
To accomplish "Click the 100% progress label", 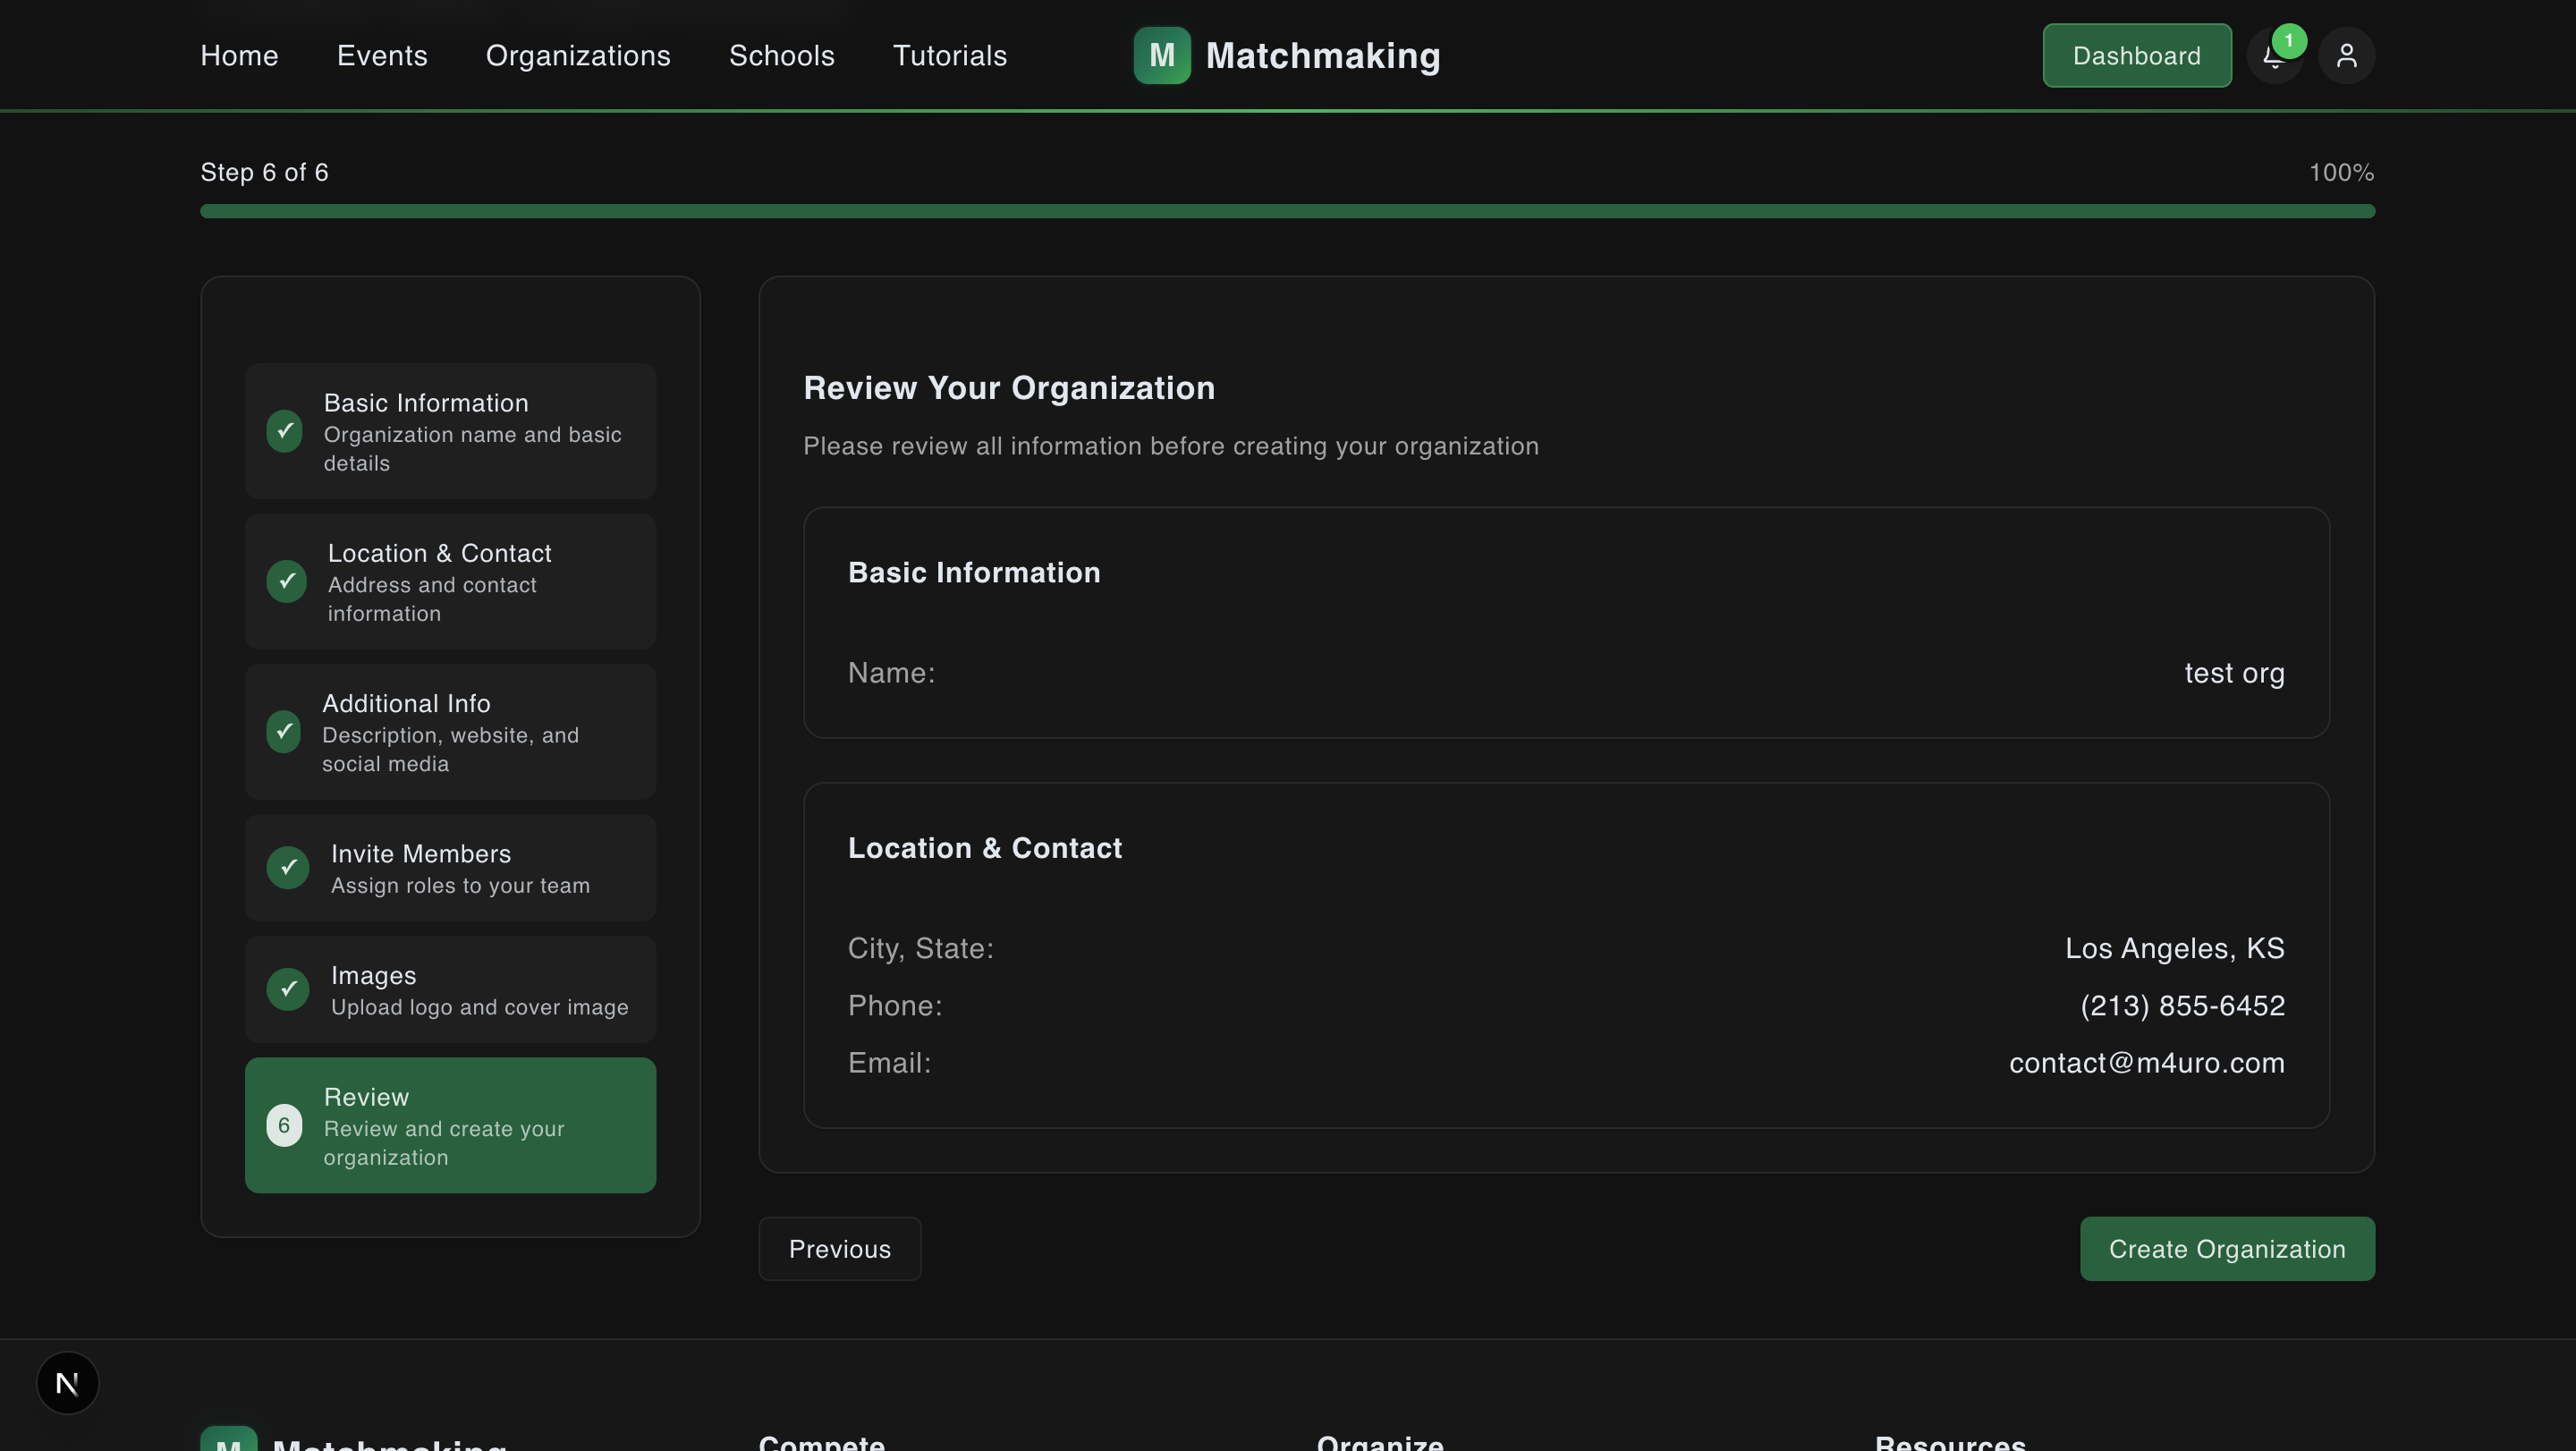I will [2341, 172].
